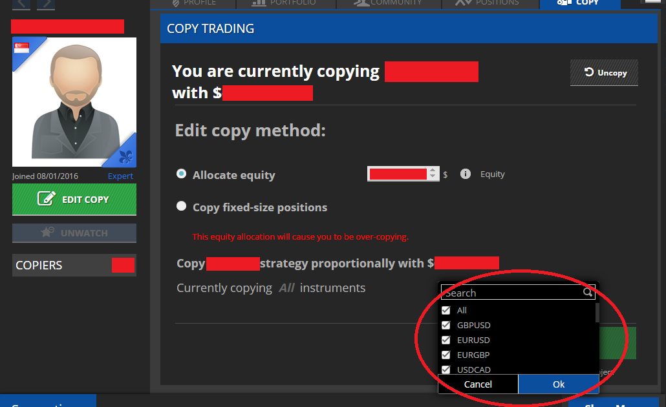Click the star icon on Unwatch
This screenshot has height=407, width=666.
click(47, 233)
